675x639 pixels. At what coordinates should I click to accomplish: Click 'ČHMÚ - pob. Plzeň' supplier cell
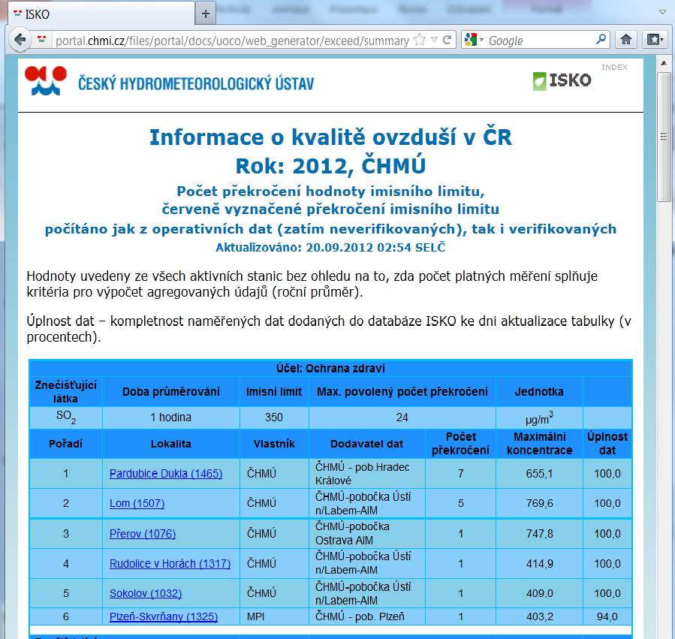click(x=366, y=616)
